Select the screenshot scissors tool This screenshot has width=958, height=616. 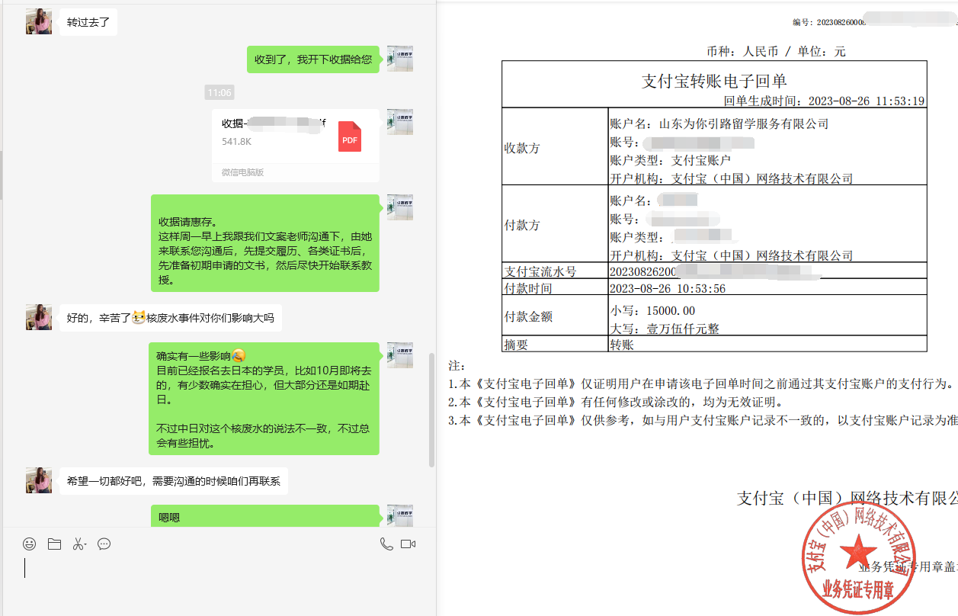pyautogui.click(x=79, y=544)
